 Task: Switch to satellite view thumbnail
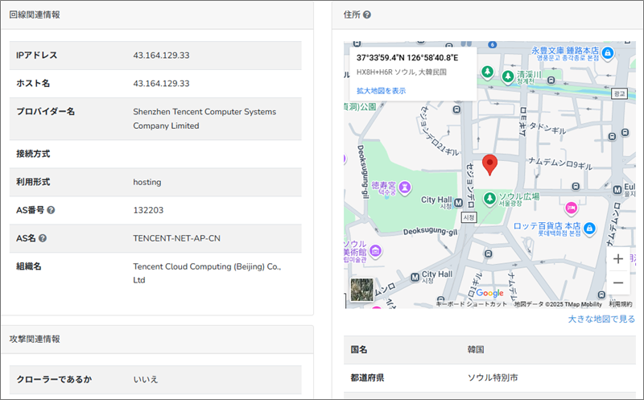pos(361,290)
